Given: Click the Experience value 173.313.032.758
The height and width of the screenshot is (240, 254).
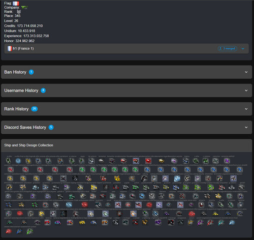Looking at the screenshot, I should click(36, 36).
